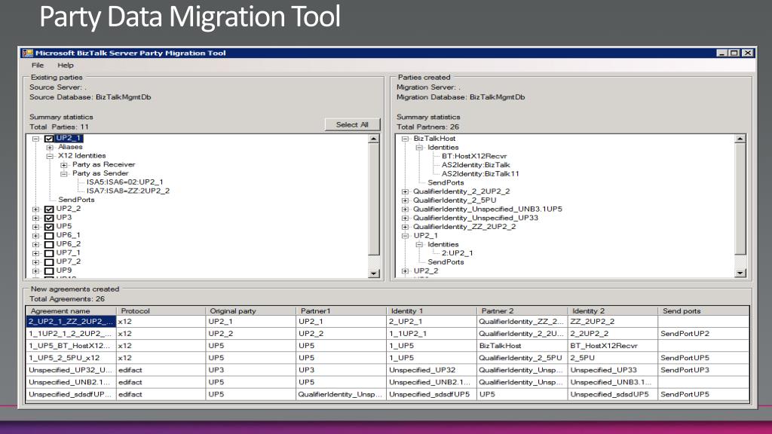Collapse the UP2_1 node in Parties created
Image resolution: width=772 pixels, height=434 pixels.
[x=405, y=236]
